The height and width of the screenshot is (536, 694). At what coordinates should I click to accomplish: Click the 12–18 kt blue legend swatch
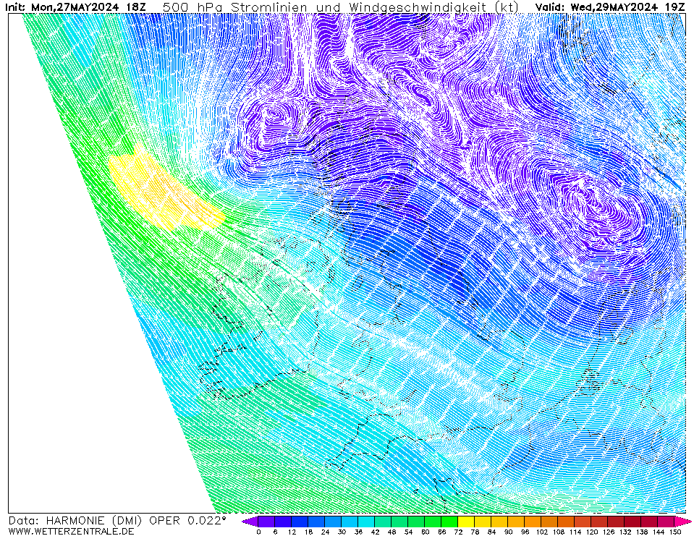pyautogui.click(x=300, y=522)
